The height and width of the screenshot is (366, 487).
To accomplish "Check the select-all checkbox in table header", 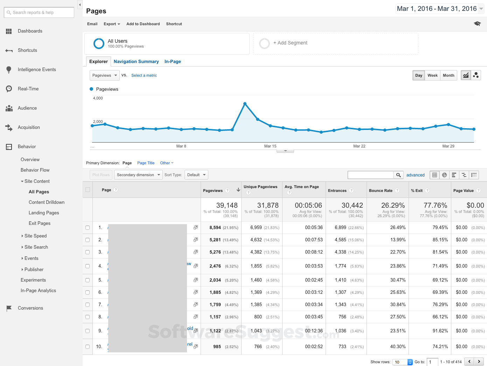I will [87, 189].
